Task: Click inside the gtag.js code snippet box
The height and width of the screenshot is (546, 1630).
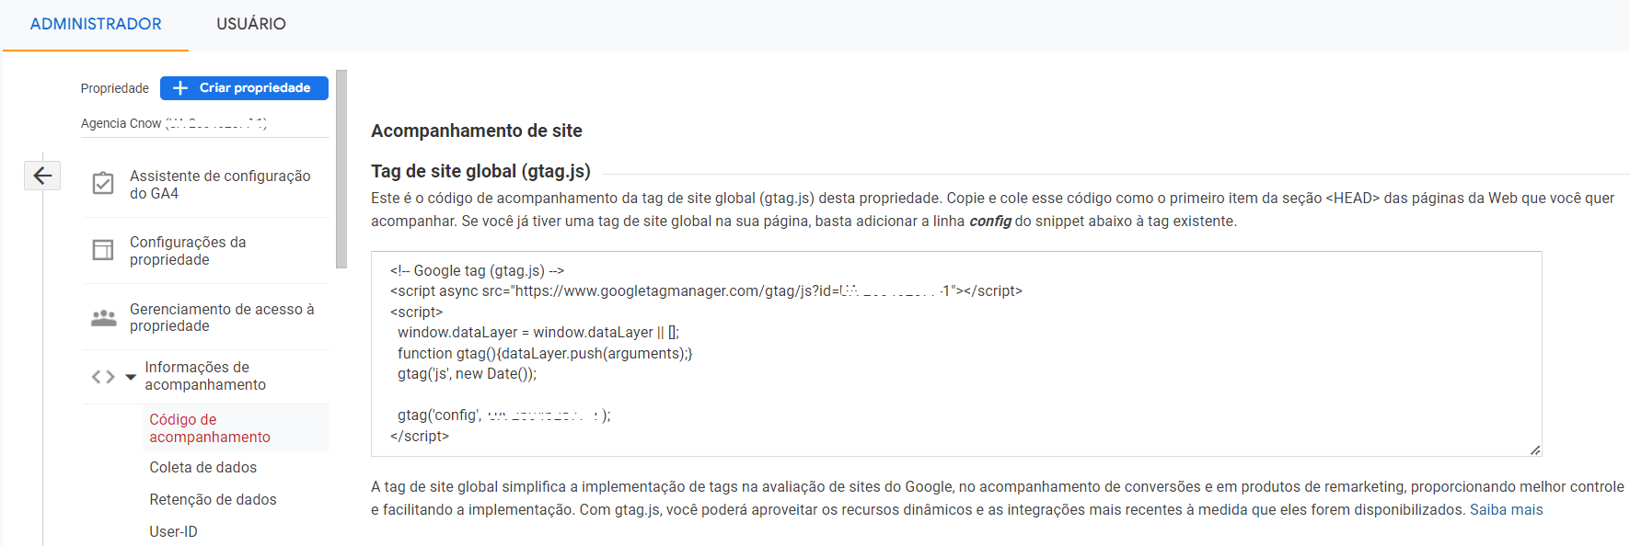Action: click(956, 353)
